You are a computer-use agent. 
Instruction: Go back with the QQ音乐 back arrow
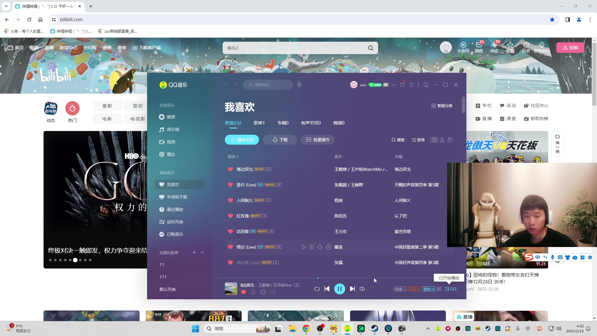pyautogui.click(x=226, y=85)
